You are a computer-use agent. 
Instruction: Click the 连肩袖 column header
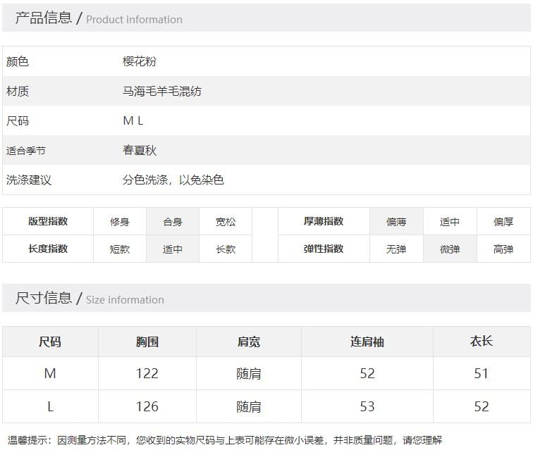367,342
